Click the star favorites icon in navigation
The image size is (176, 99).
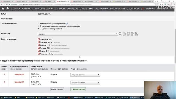coord(3,9)
